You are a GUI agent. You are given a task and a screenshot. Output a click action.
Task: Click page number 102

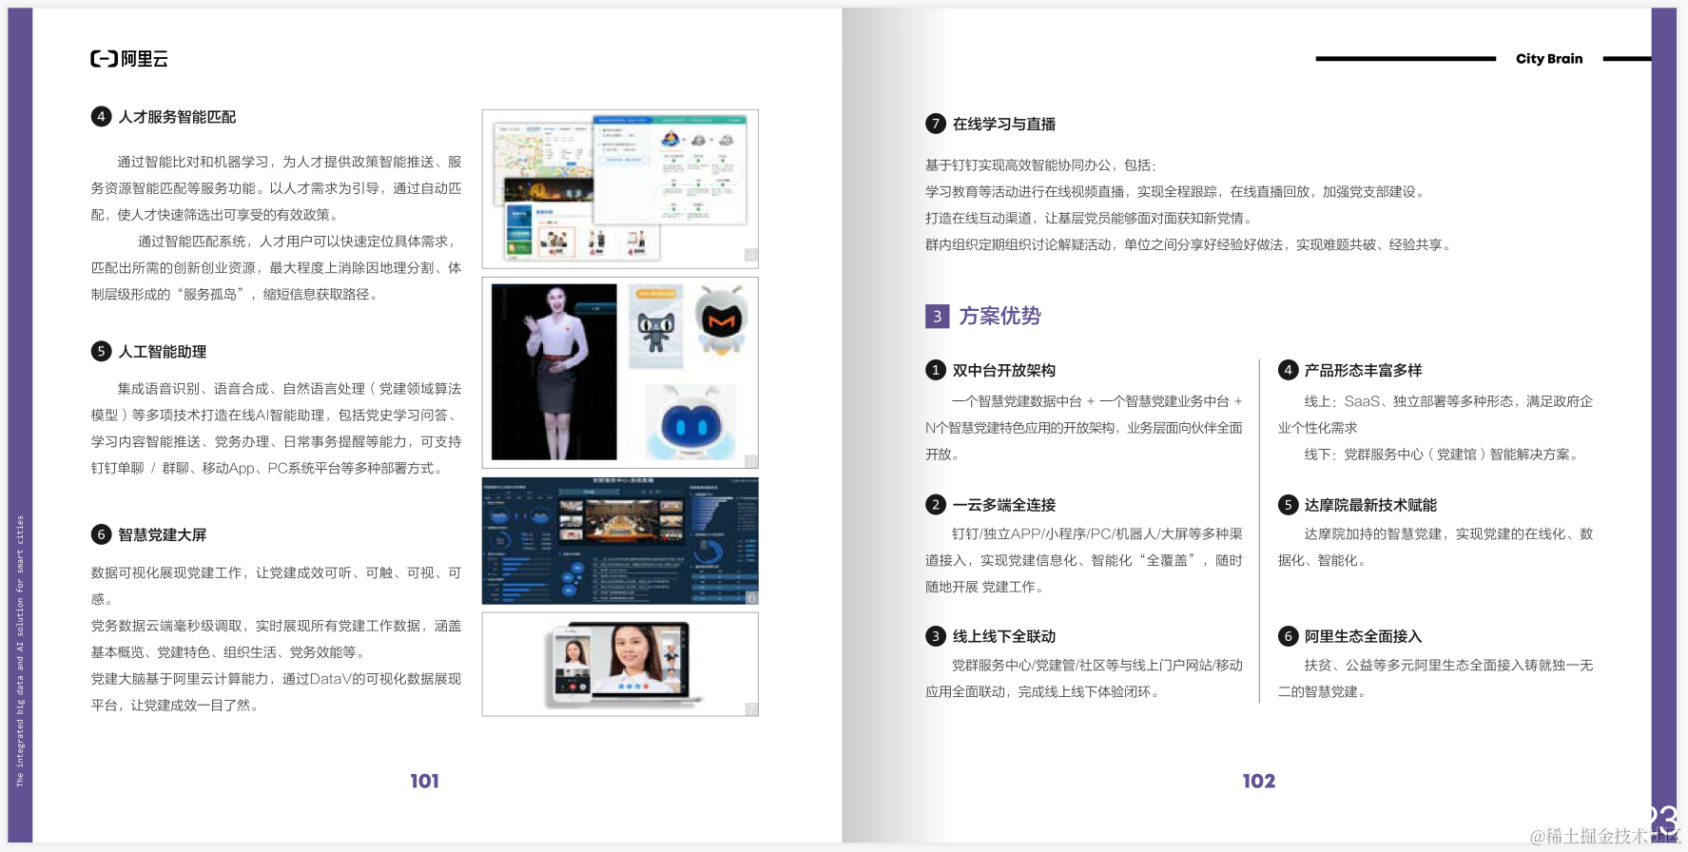click(x=1258, y=781)
